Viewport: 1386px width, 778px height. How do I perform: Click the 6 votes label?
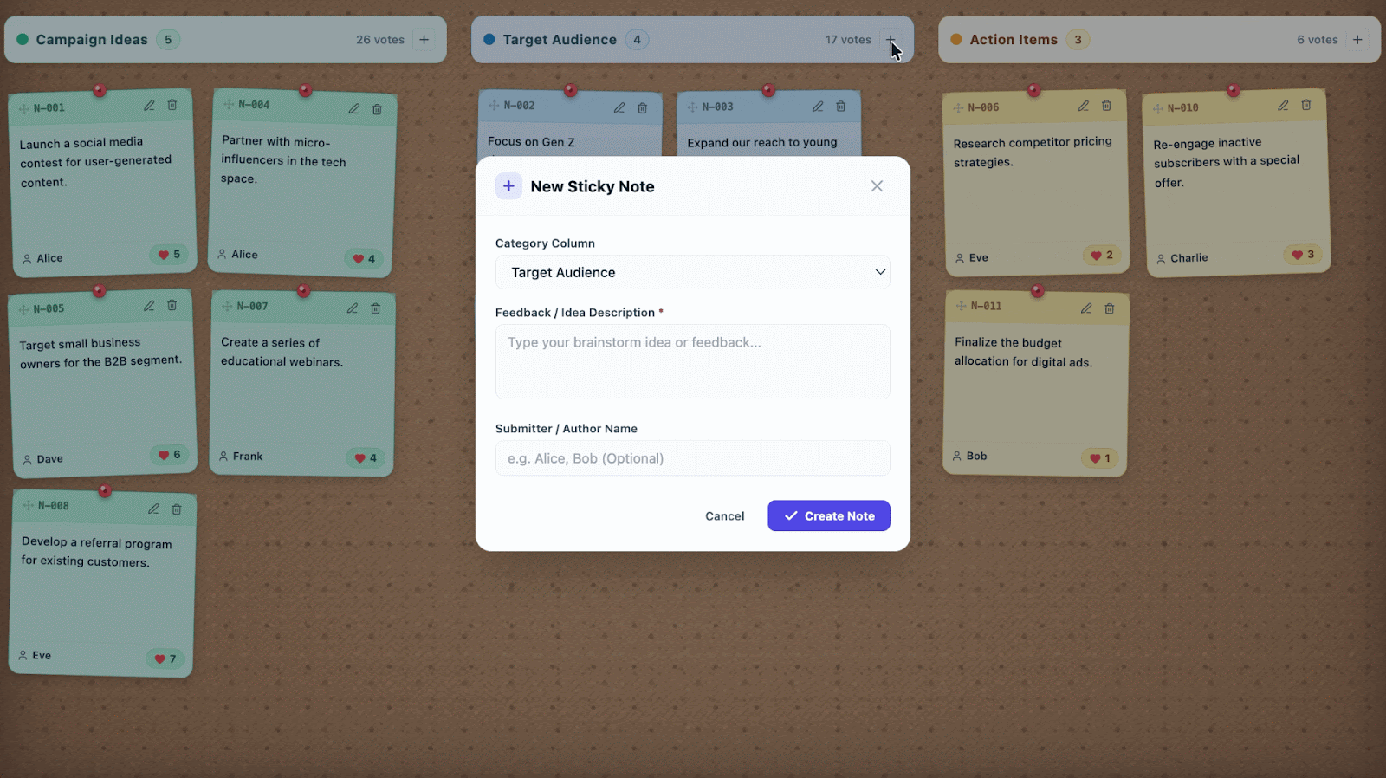1318,40
